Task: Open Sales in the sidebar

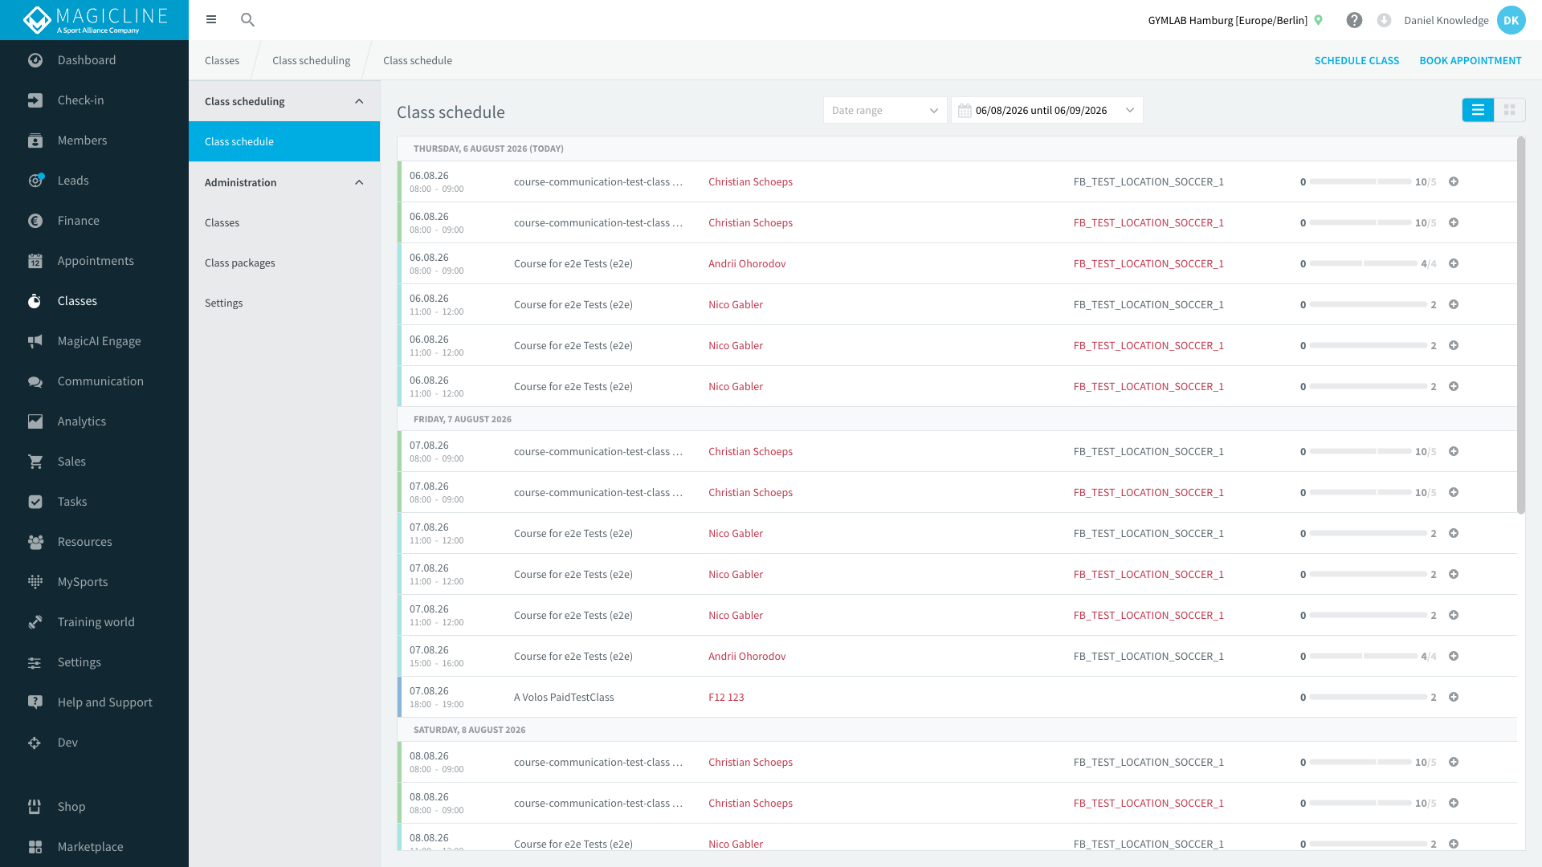Action: pyautogui.click(x=94, y=462)
